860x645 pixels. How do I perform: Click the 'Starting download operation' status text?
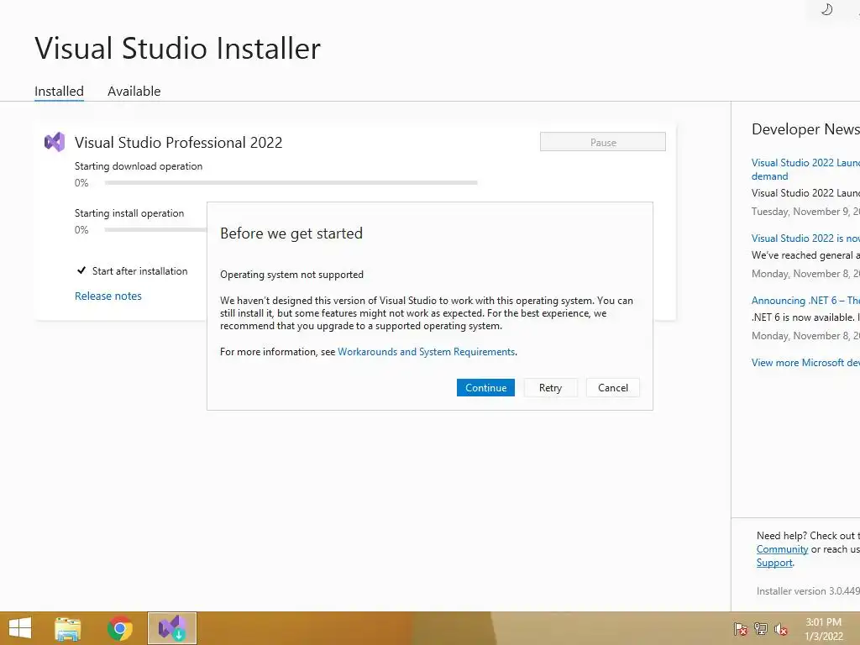pos(139,166)
